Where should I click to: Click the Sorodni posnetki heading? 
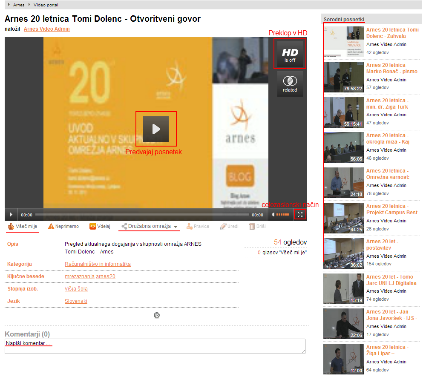(x=344, y=19)
